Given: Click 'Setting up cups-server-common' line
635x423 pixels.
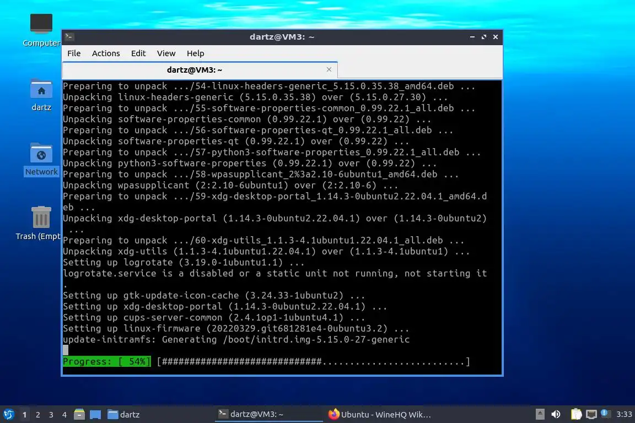Looking at the screenshot, I should click(214, 318).
